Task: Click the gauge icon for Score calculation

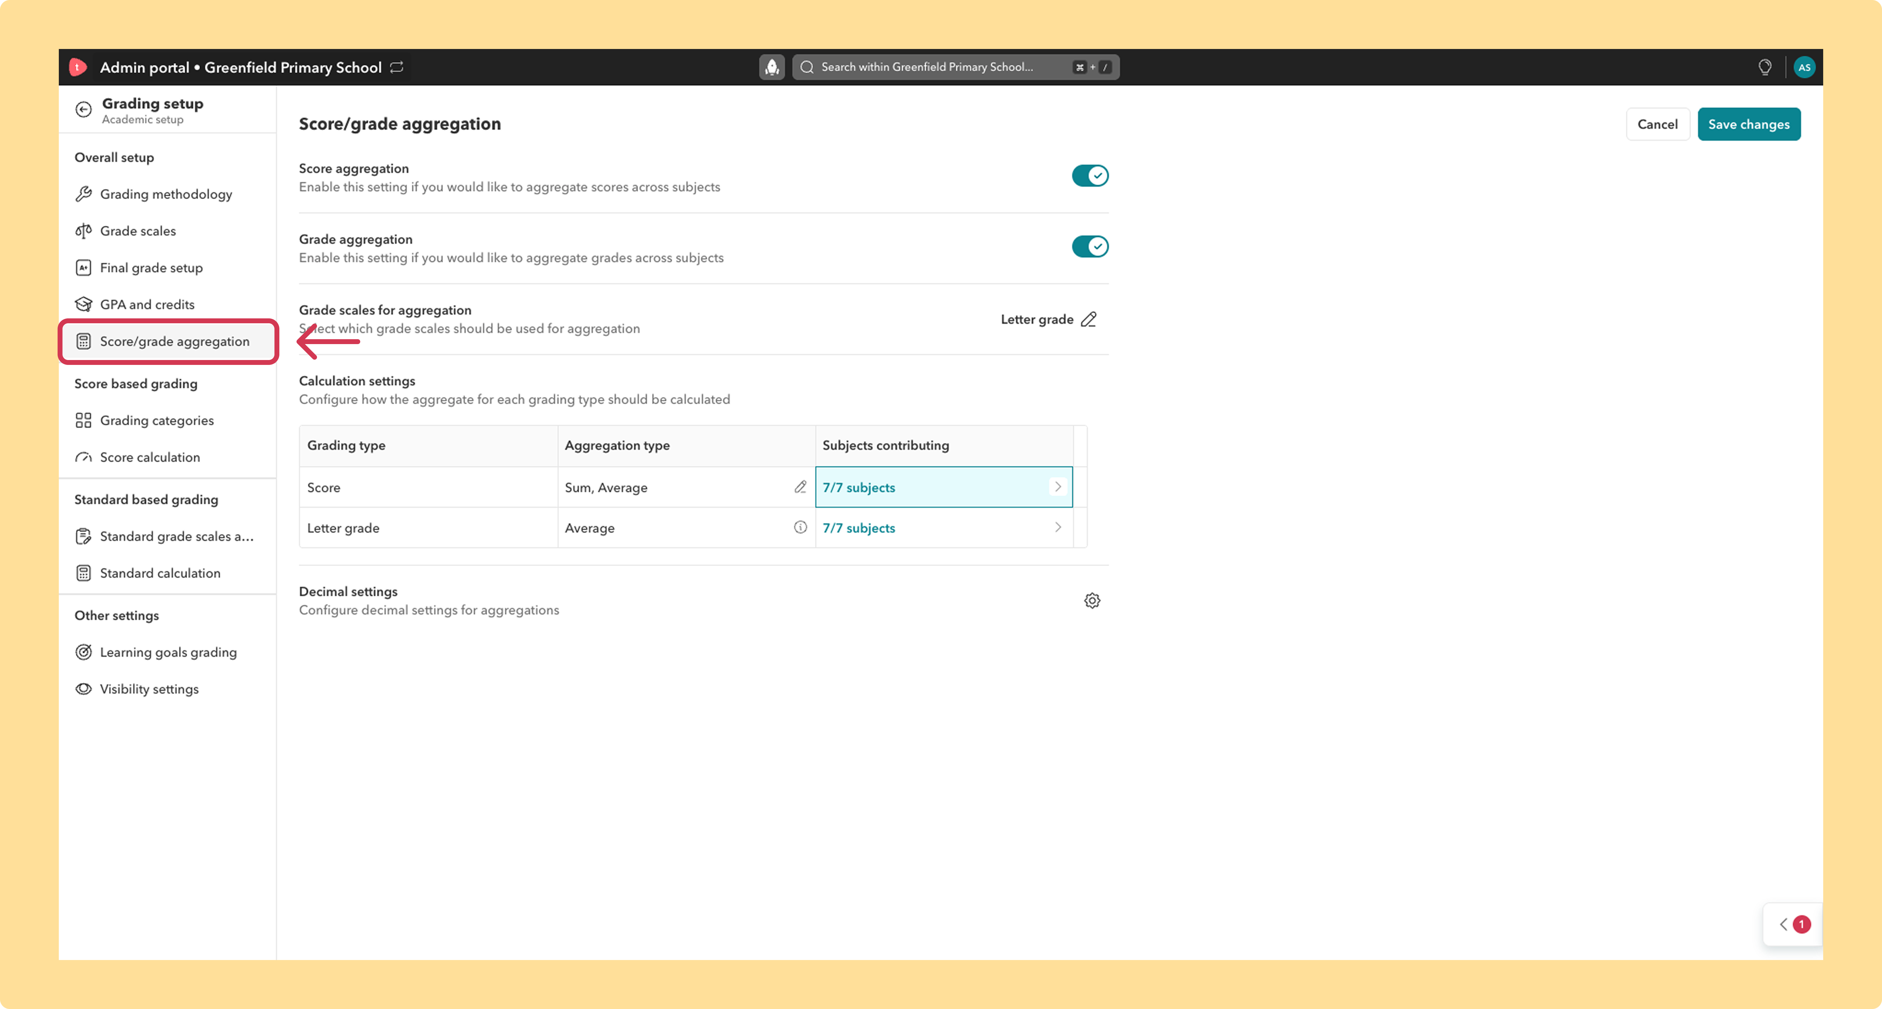Action: pos(83,458)
